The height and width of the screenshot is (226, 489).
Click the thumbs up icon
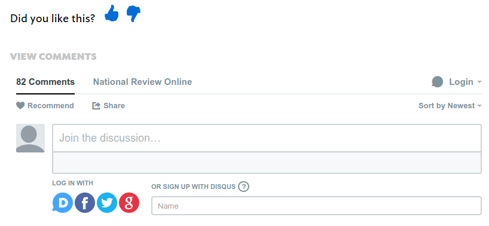coord(111,14)
